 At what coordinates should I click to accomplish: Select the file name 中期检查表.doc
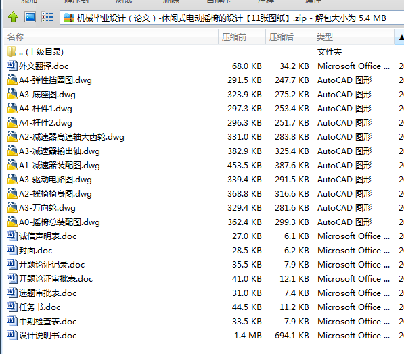click(x=47, y=321)
